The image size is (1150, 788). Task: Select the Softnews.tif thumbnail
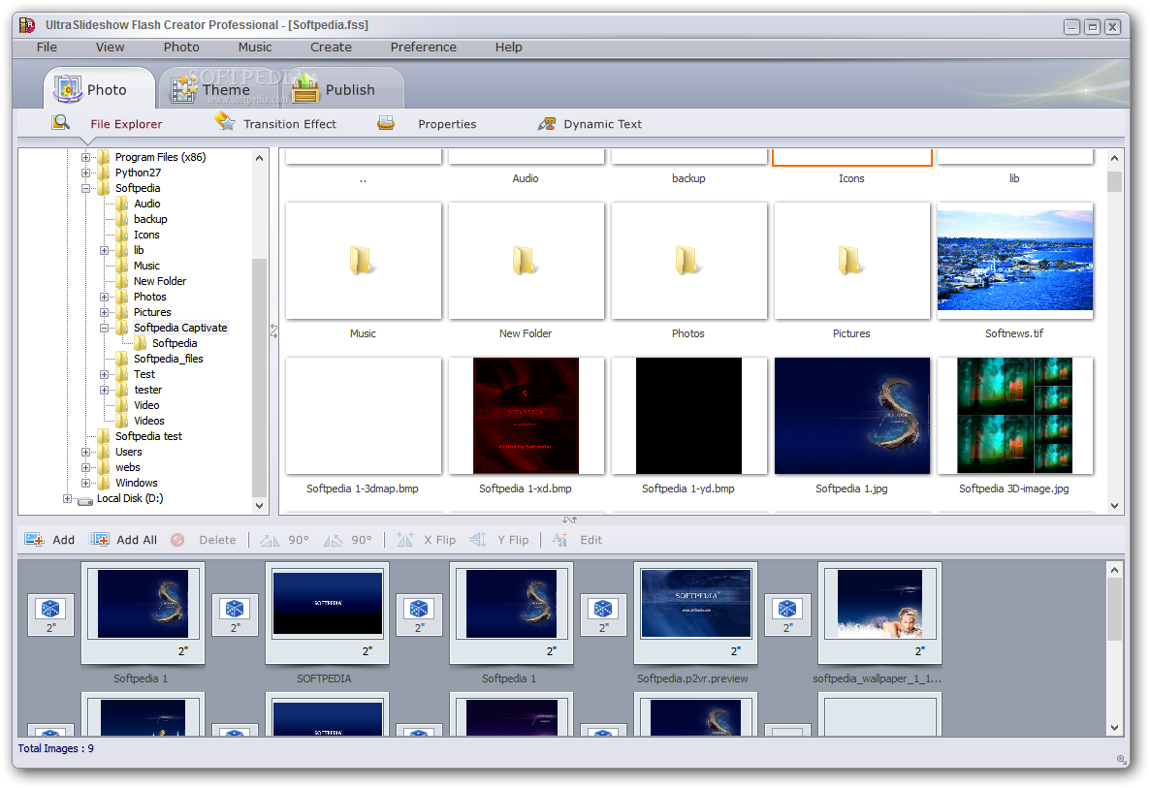pos(1014,260)
